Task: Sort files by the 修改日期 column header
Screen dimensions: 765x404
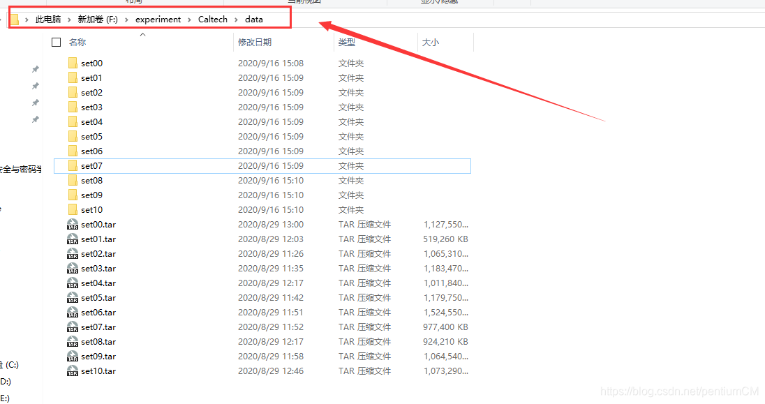Action: [255, 43]
